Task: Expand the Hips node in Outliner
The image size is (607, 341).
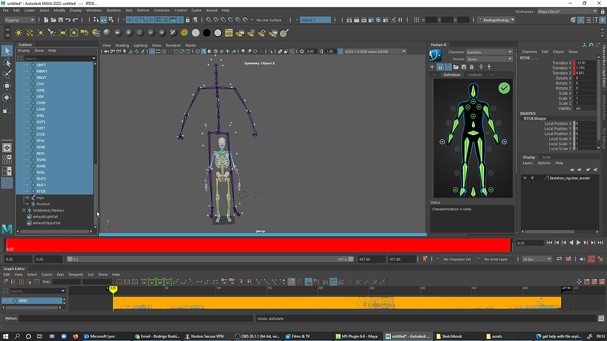Action: [x=27, y=198]
